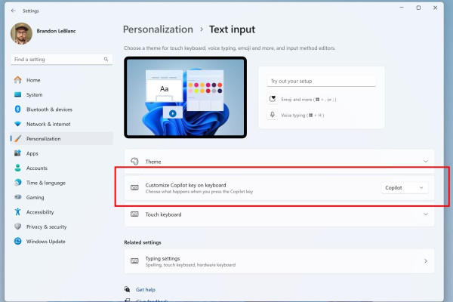453x302 pixels.
Task: Click Personalization breadcrumb link
Action: pos(158,29)
